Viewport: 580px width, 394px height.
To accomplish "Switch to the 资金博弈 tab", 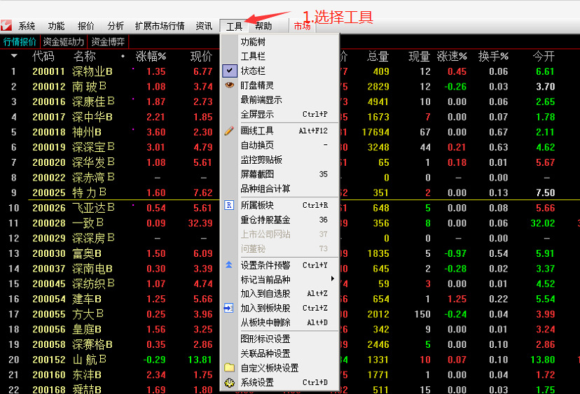I will (x=108, y=42).
